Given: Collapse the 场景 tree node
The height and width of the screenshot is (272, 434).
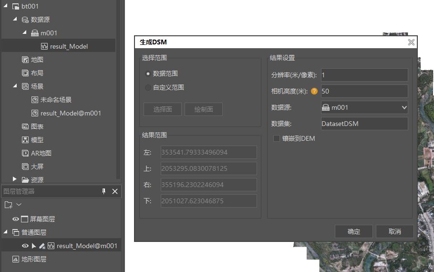Looking at the screenshot, I should click(15, 86).
